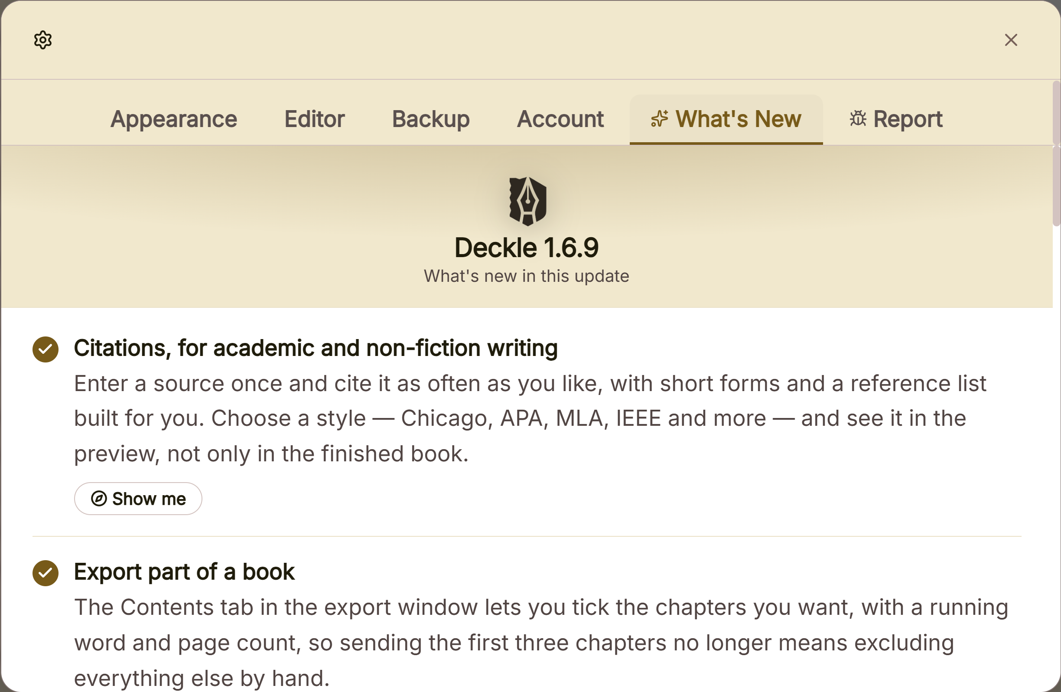Viewport: 1061px width, 692px height.
Task: Click the Deckle 1.6.9 version title
Action: coord(527,248)
